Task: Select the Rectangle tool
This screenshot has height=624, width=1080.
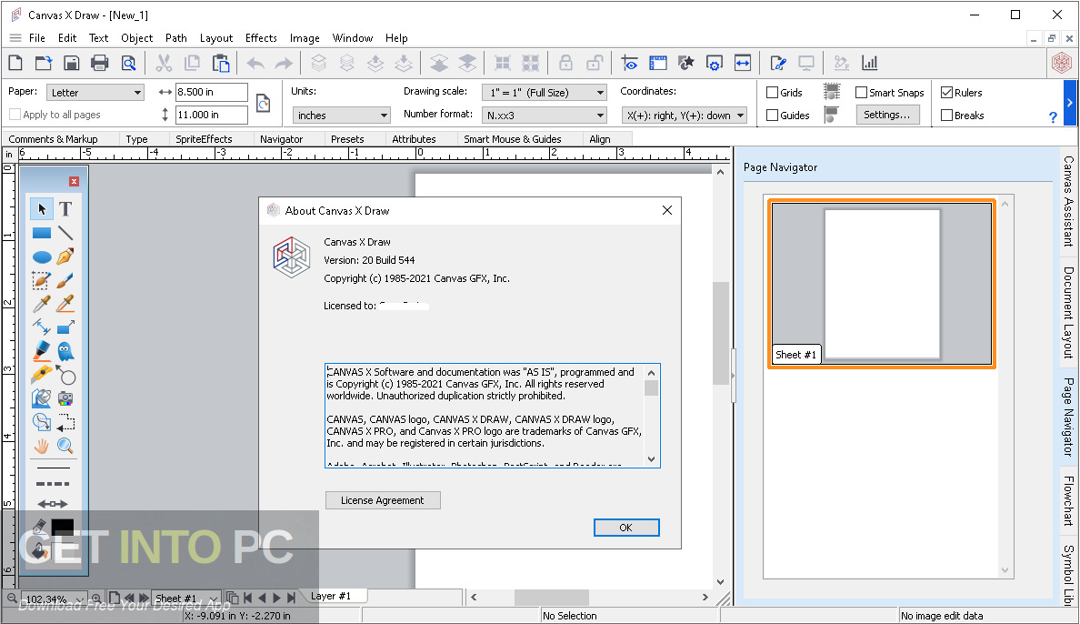Action: [42, 233]
